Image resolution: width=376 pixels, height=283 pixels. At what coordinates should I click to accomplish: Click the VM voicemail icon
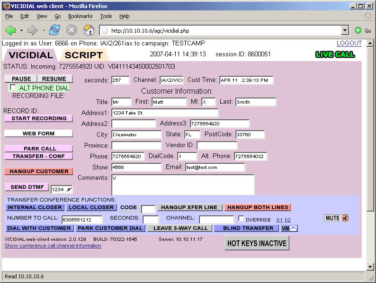pyautogui.click(x=289, y=228)
